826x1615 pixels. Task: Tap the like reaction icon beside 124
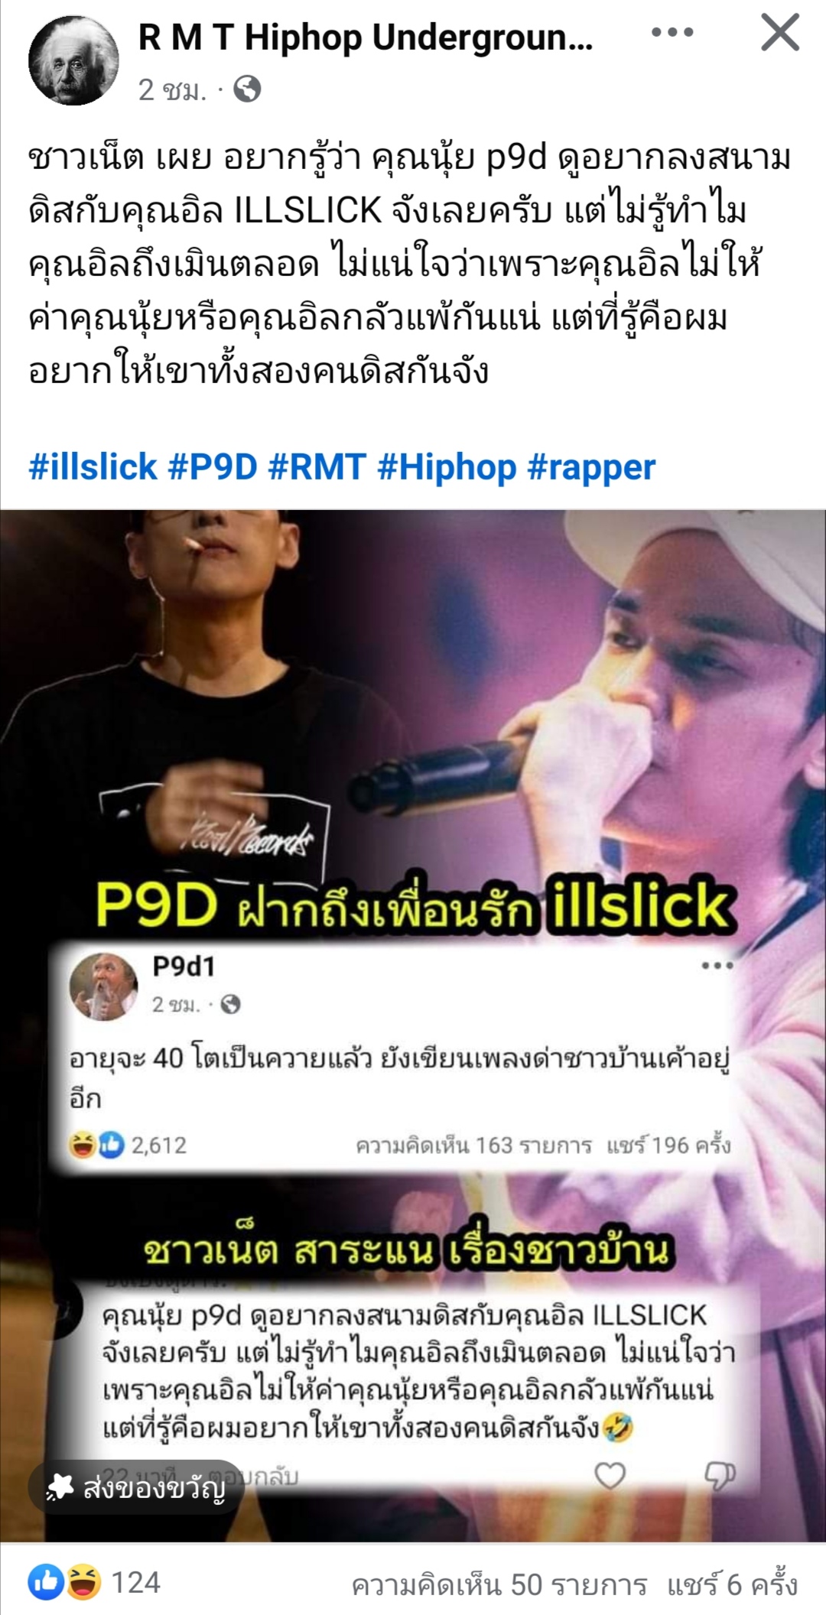pos(45,1582)
